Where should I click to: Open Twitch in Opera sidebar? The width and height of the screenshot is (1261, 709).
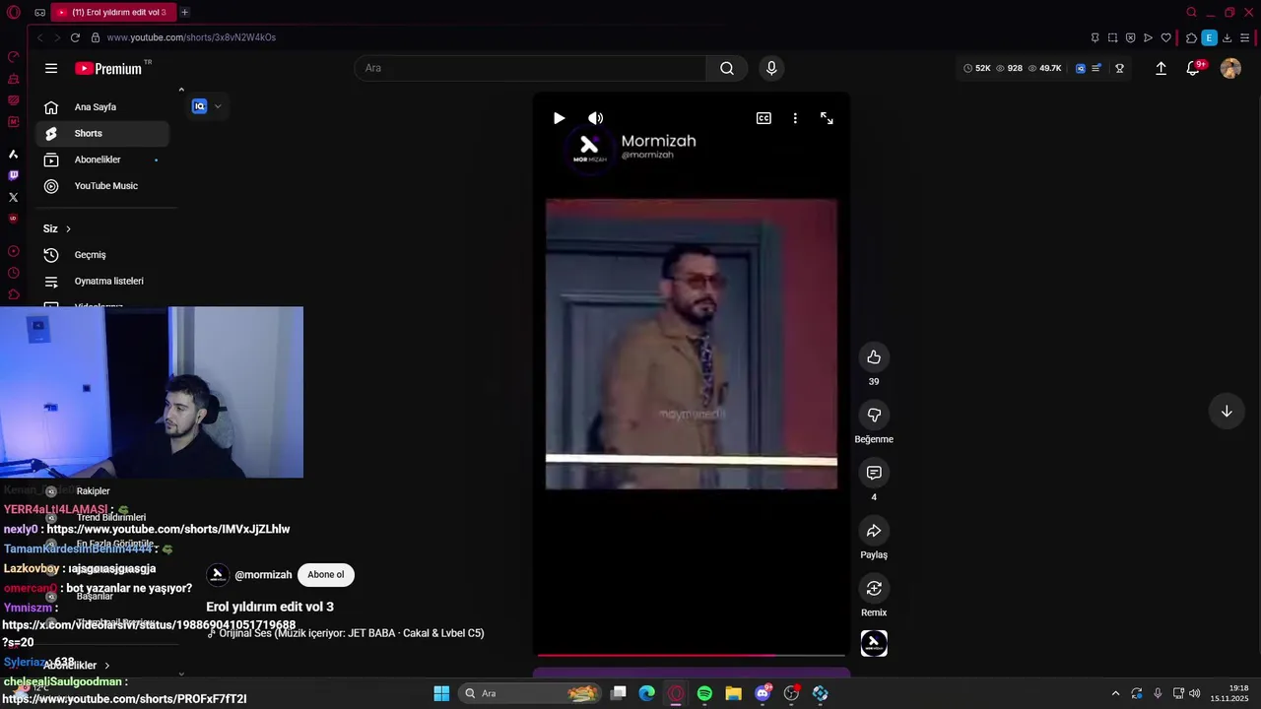[x=14, y=175]
